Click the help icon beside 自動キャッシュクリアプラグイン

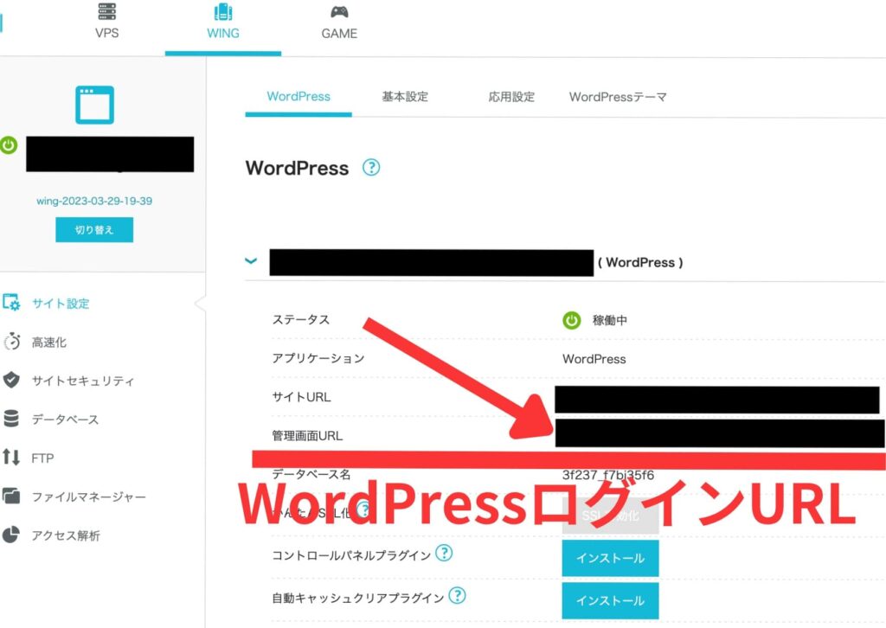tap(457, 595)
